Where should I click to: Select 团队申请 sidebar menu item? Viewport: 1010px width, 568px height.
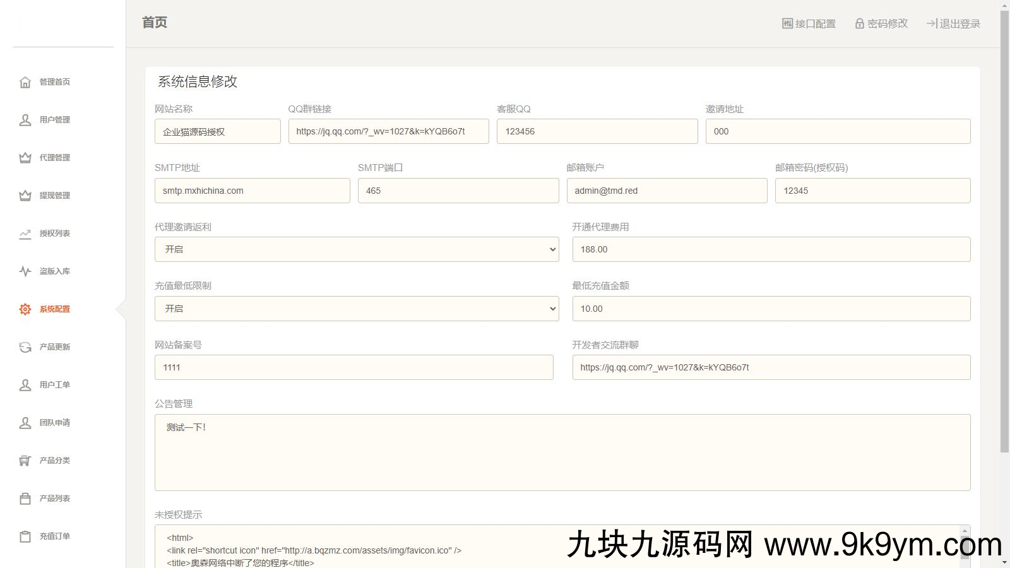pos(54,423)
